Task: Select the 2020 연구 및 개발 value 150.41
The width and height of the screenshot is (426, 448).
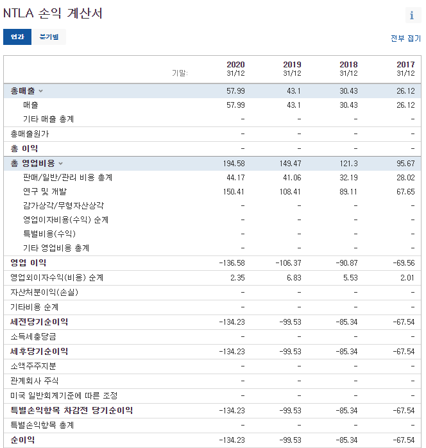Action: (234, 192)
